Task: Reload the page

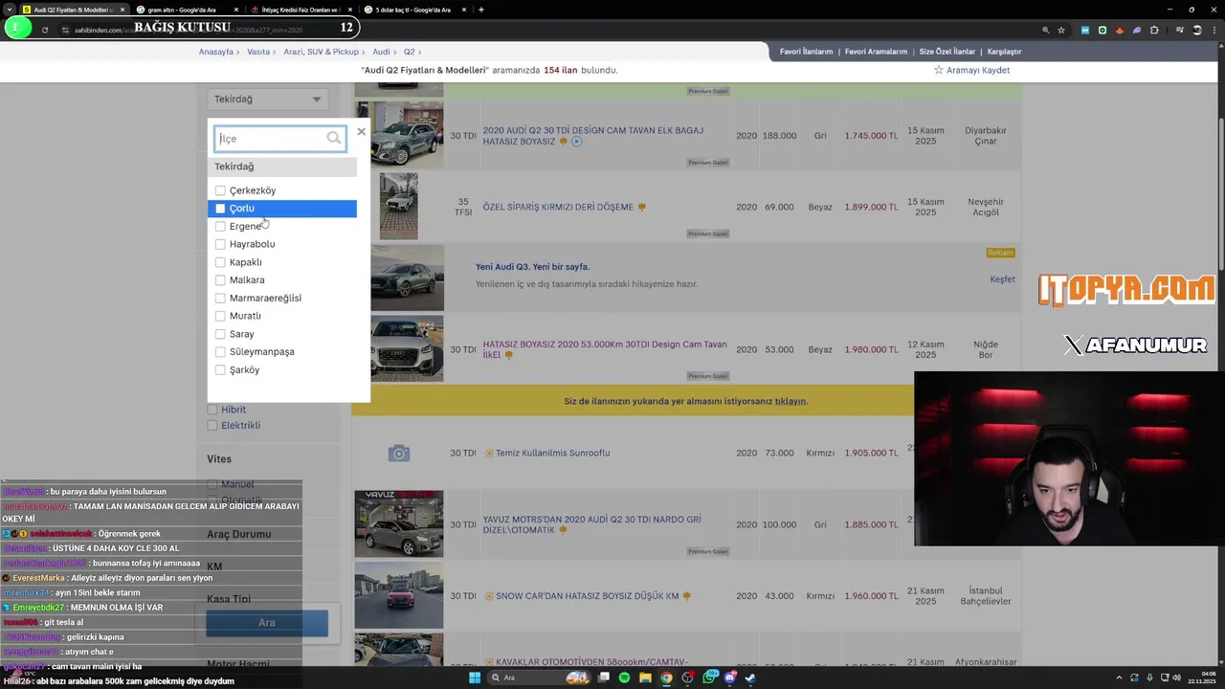Action: pos(44,30)
